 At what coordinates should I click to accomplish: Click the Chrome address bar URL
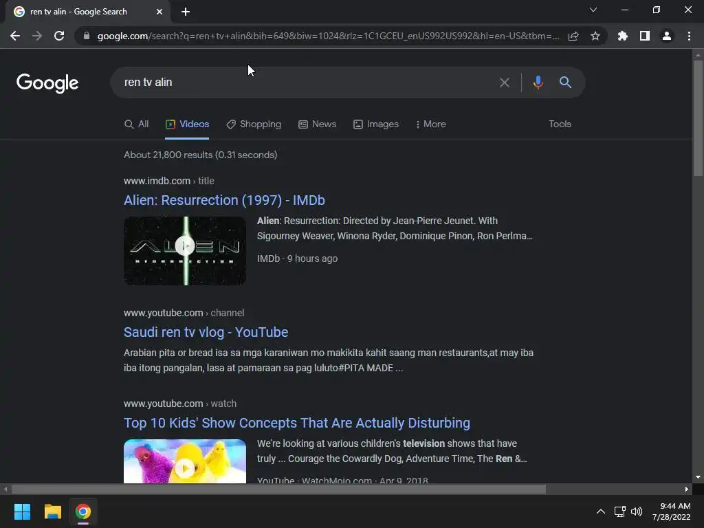[328, 36]
